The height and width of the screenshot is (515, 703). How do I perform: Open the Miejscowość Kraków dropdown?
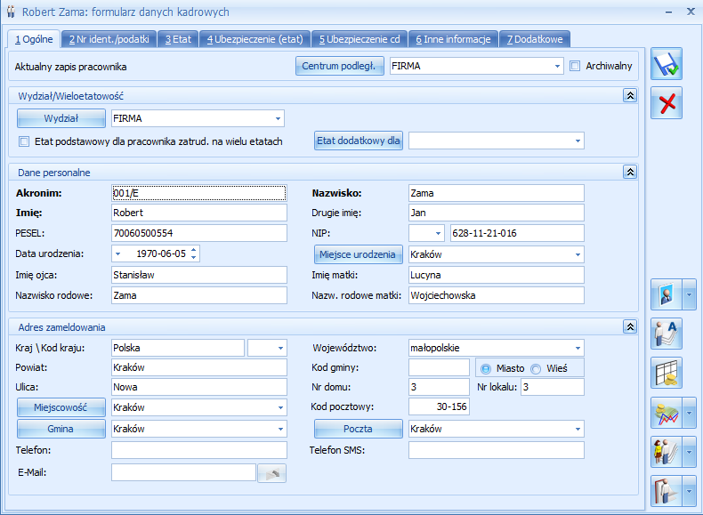[x=280, y=407]
